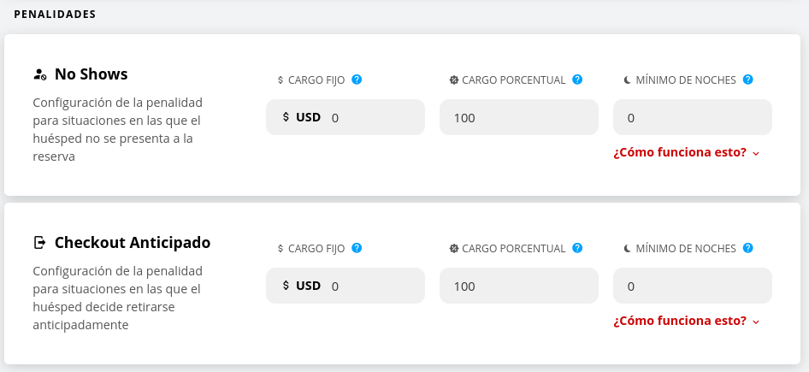Click help icon beside No Shows Mínimo de Noches
The width and height of the screenshot is (809, 372).
point(748,80)
